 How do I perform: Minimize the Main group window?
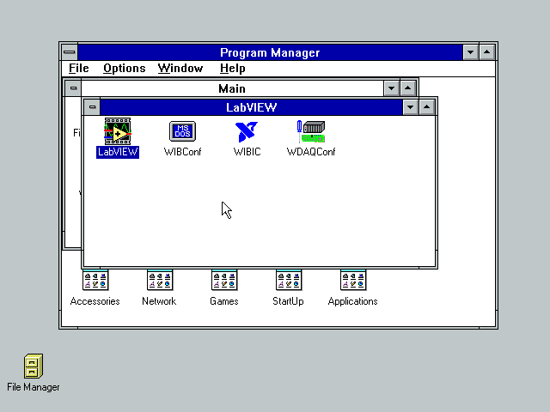tap(392, 88)
